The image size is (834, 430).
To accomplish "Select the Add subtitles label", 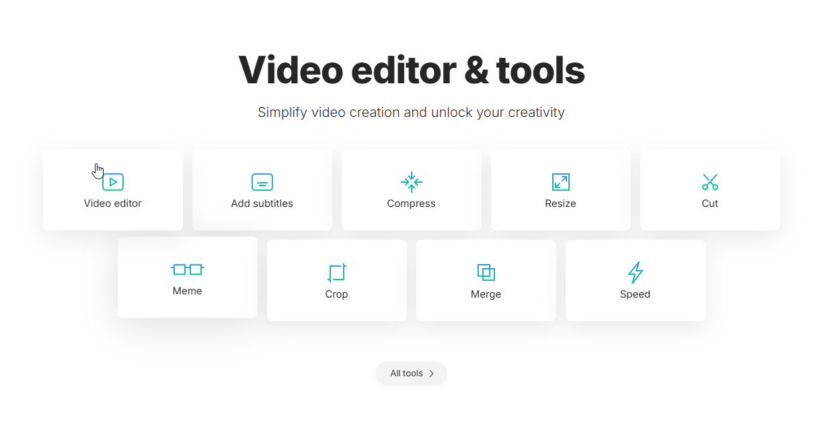I will coord(262,204).
